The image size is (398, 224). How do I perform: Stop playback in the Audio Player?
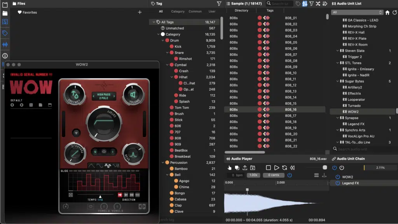tap(268, 168)
